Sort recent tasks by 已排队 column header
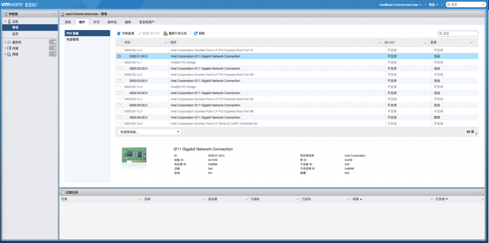This screenshot has height=243, width=489. [274, 199]
